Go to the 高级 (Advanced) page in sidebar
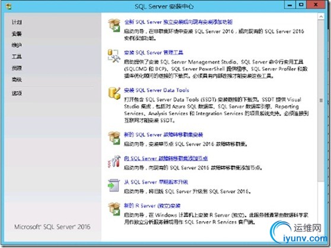 click(x=17, y=80)
